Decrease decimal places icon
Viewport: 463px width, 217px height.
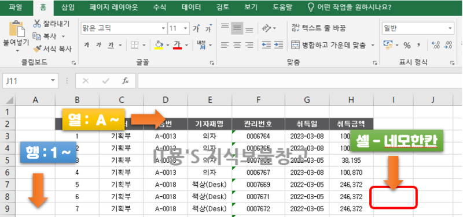pyautogui.click(x=448, y=45)
